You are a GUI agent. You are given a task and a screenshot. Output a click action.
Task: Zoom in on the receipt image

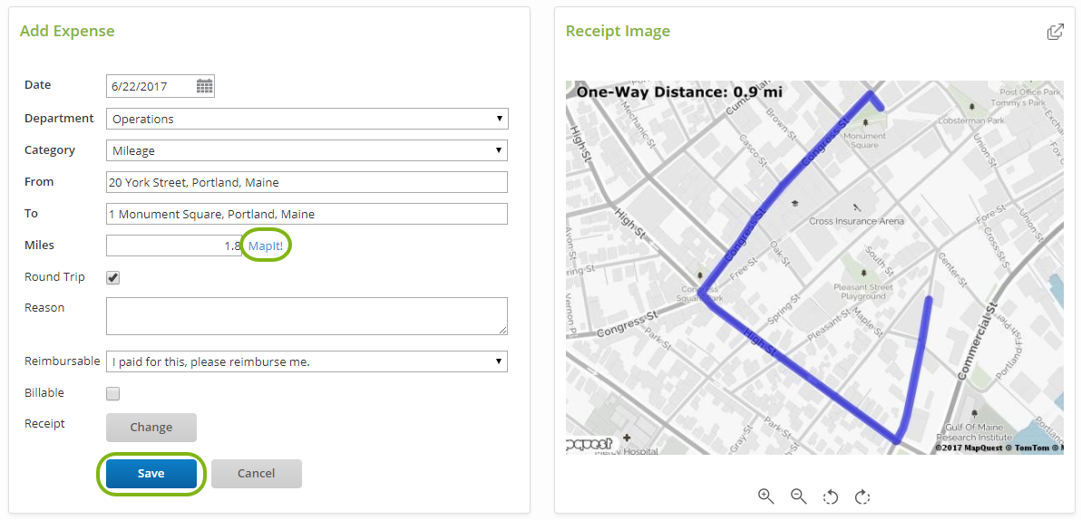(766, 496)
